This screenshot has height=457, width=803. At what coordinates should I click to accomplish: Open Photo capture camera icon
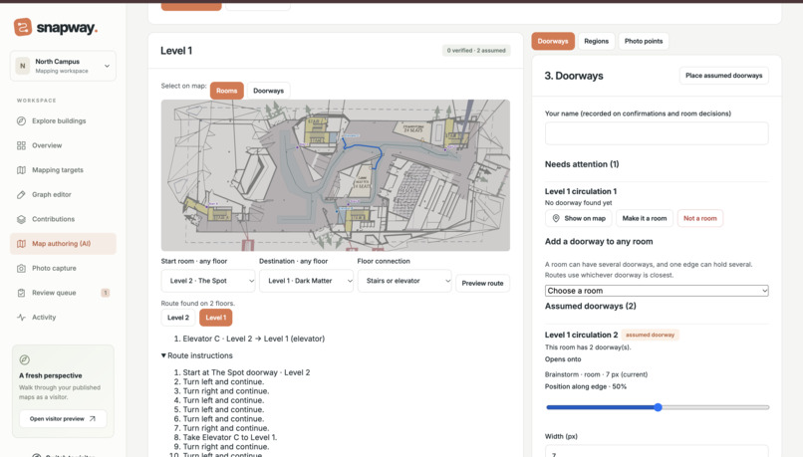coord(21,268)
